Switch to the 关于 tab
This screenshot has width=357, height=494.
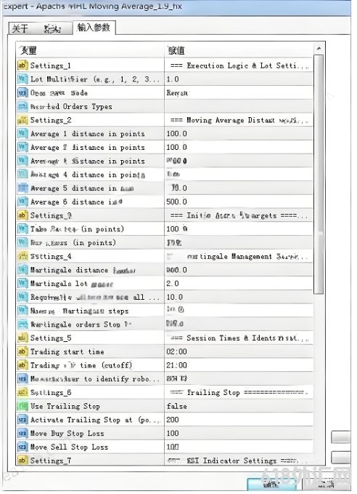20,28
